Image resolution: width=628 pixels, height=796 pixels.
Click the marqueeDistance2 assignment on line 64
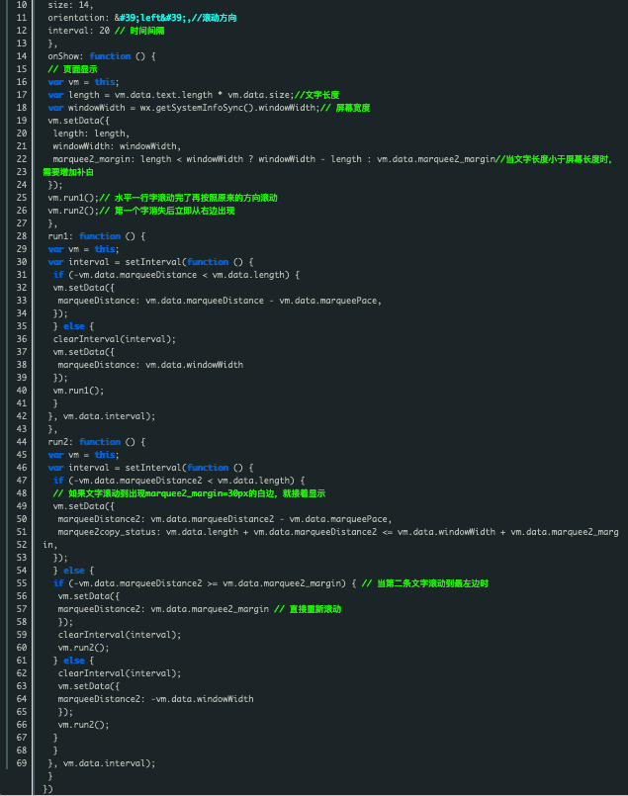pyautogui.click(x=155, y=699)
